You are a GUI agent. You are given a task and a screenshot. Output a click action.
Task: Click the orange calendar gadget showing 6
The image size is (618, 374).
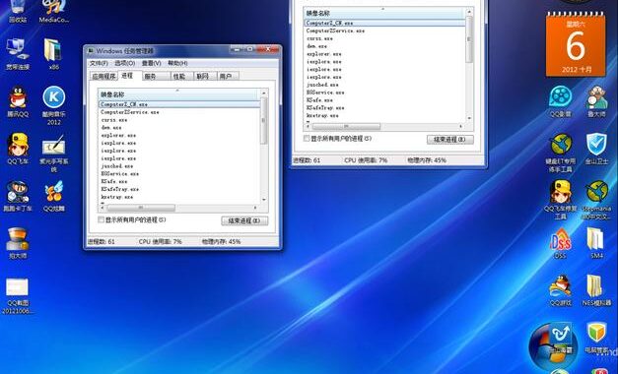pyautogui.click(x=576, y=43)
